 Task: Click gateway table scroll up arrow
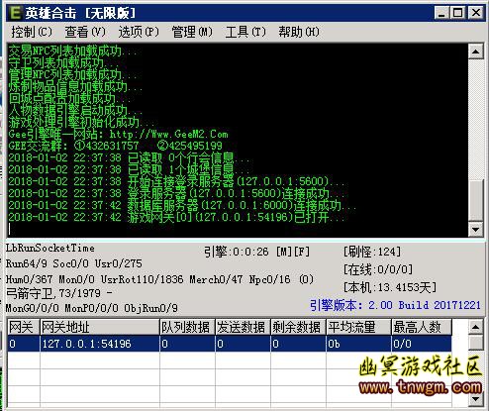(x=476, y=327)
